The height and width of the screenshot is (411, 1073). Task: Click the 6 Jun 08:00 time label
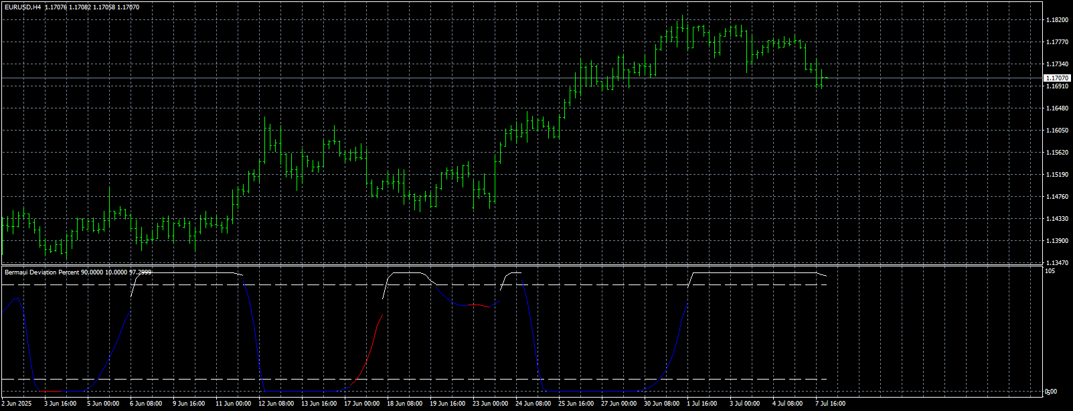(x=146, y=404)
